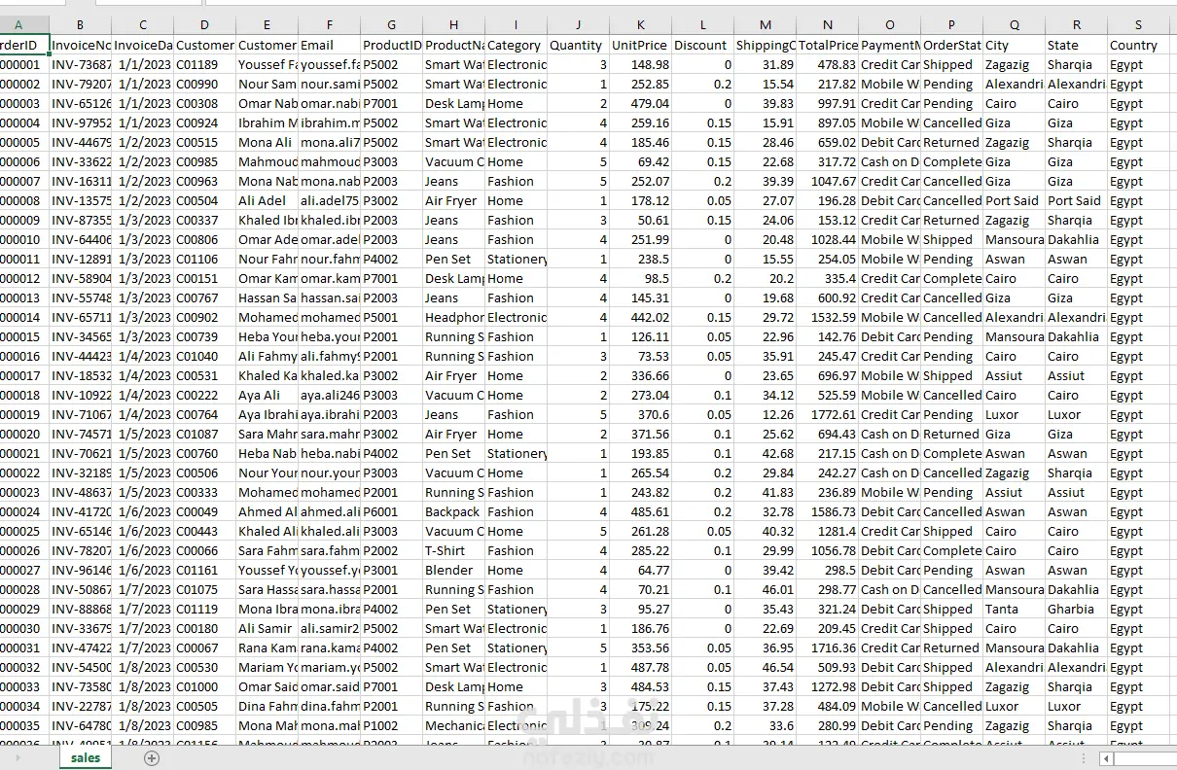Select column E header
1177x770 pixels.
point(267,24)
